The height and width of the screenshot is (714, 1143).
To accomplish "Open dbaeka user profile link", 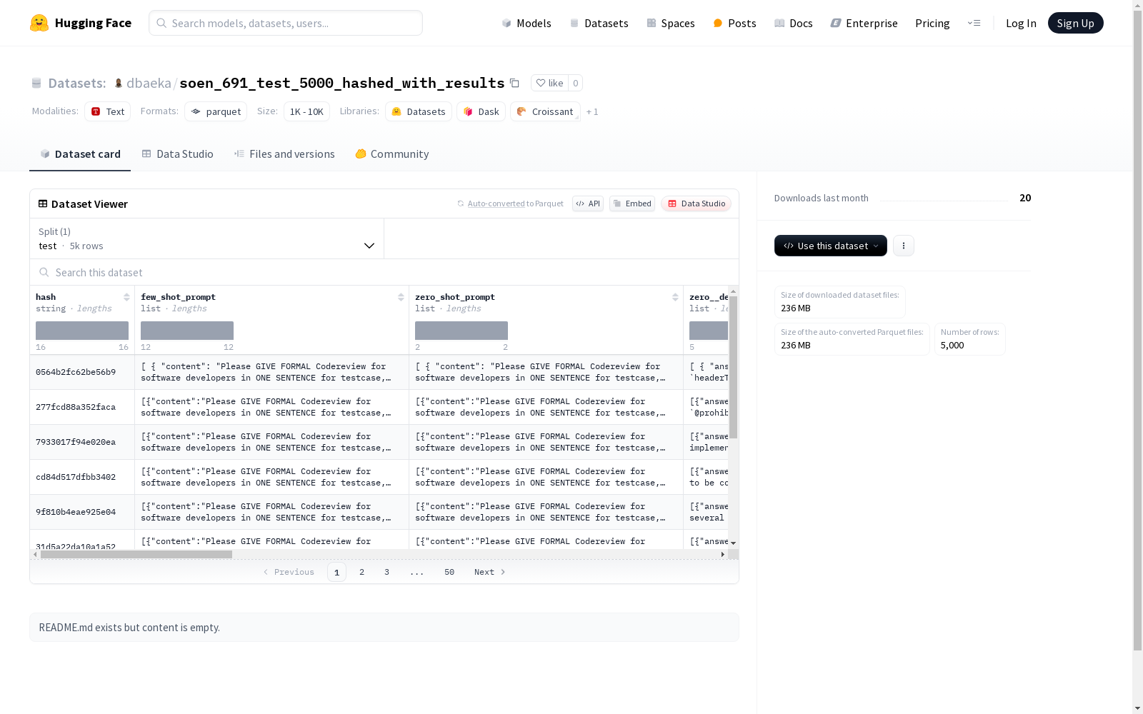I will pos(149,83).
